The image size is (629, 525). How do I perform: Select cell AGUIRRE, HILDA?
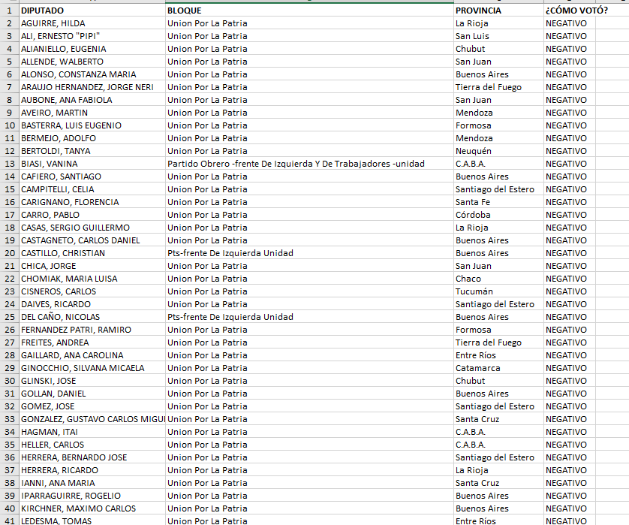tap(92, 23)
